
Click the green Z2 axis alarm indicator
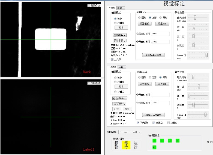pyautogui.click(x=177, y=141)
